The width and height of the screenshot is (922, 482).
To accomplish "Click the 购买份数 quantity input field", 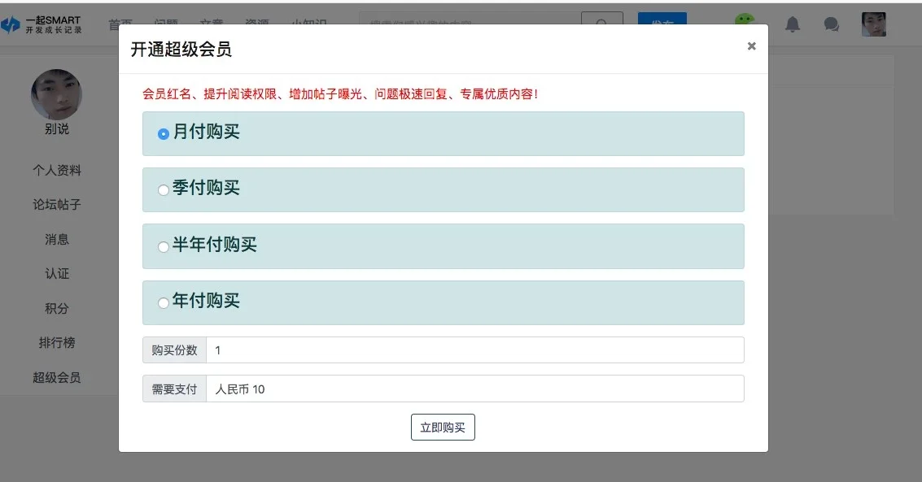I will pos(474,350).
